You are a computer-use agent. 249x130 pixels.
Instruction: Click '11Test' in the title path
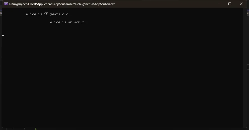coord(32,4)
